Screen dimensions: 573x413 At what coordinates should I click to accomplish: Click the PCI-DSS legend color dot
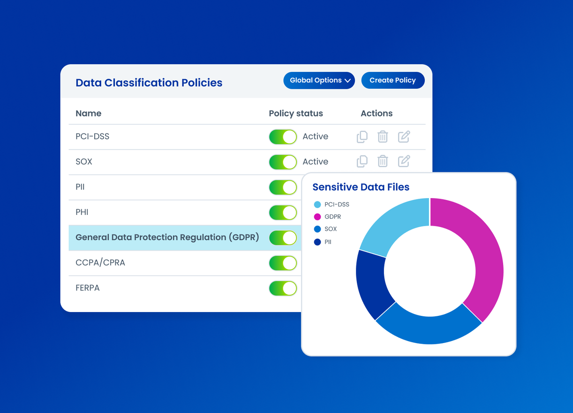click(317, 205)
